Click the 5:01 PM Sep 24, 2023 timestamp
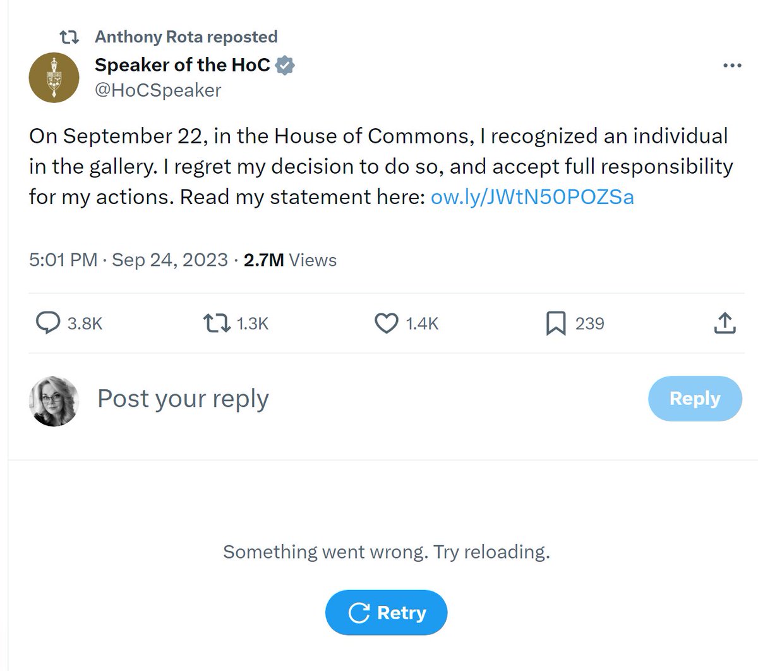The image size is (758, 671). (x=128, y=260)
